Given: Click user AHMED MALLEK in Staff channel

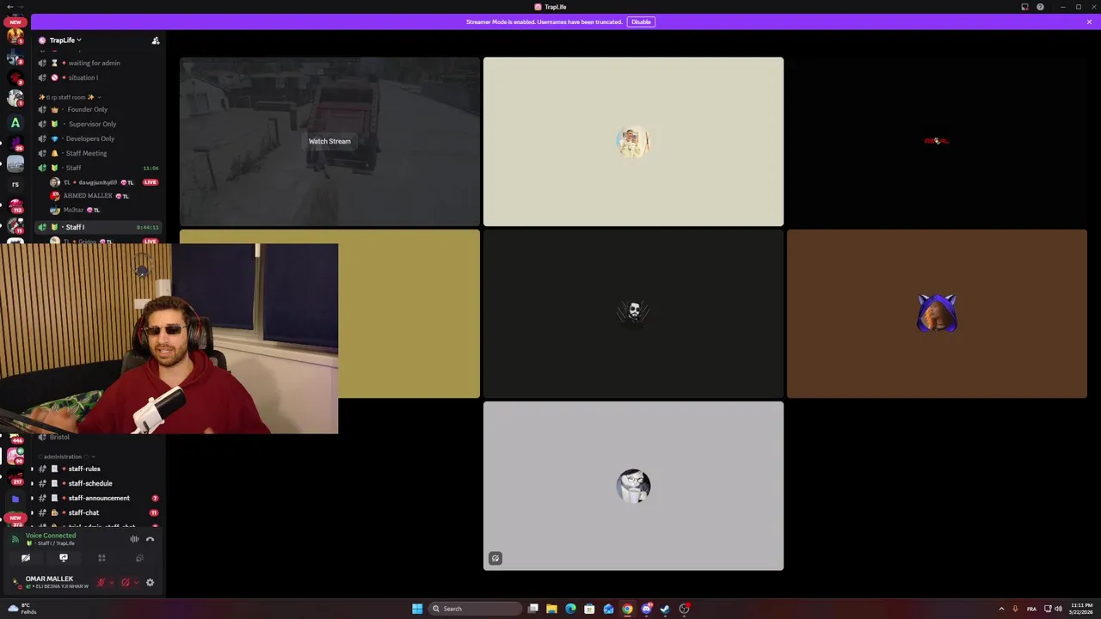Looking at the screenshot, I should [88, 196].
